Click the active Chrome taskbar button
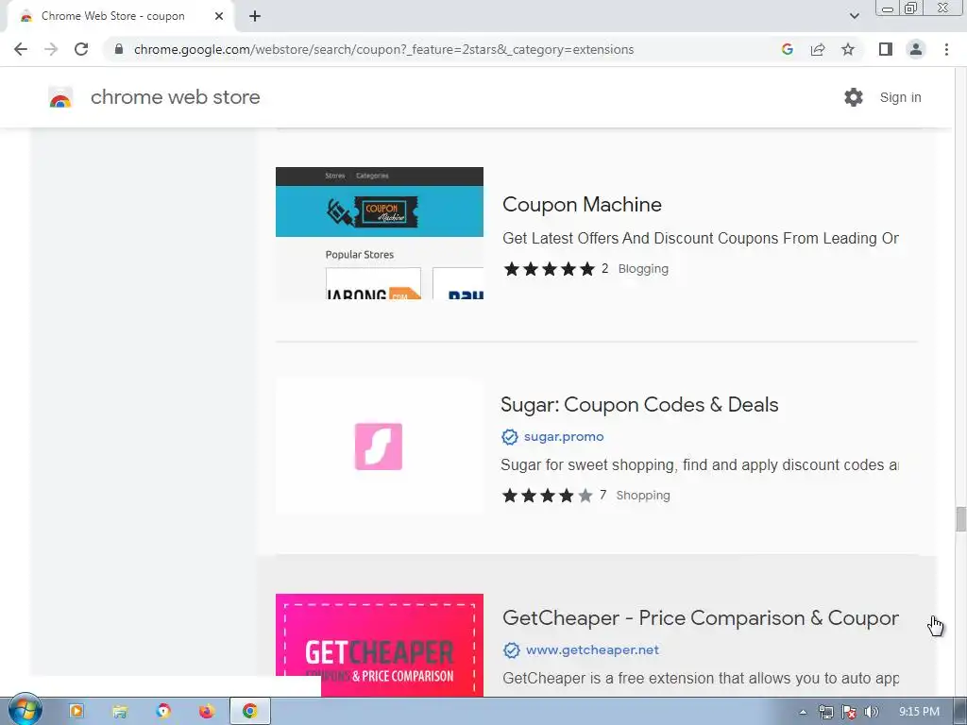Image resolution: width=967 pixels, height=725 pixels. [249, 711]
